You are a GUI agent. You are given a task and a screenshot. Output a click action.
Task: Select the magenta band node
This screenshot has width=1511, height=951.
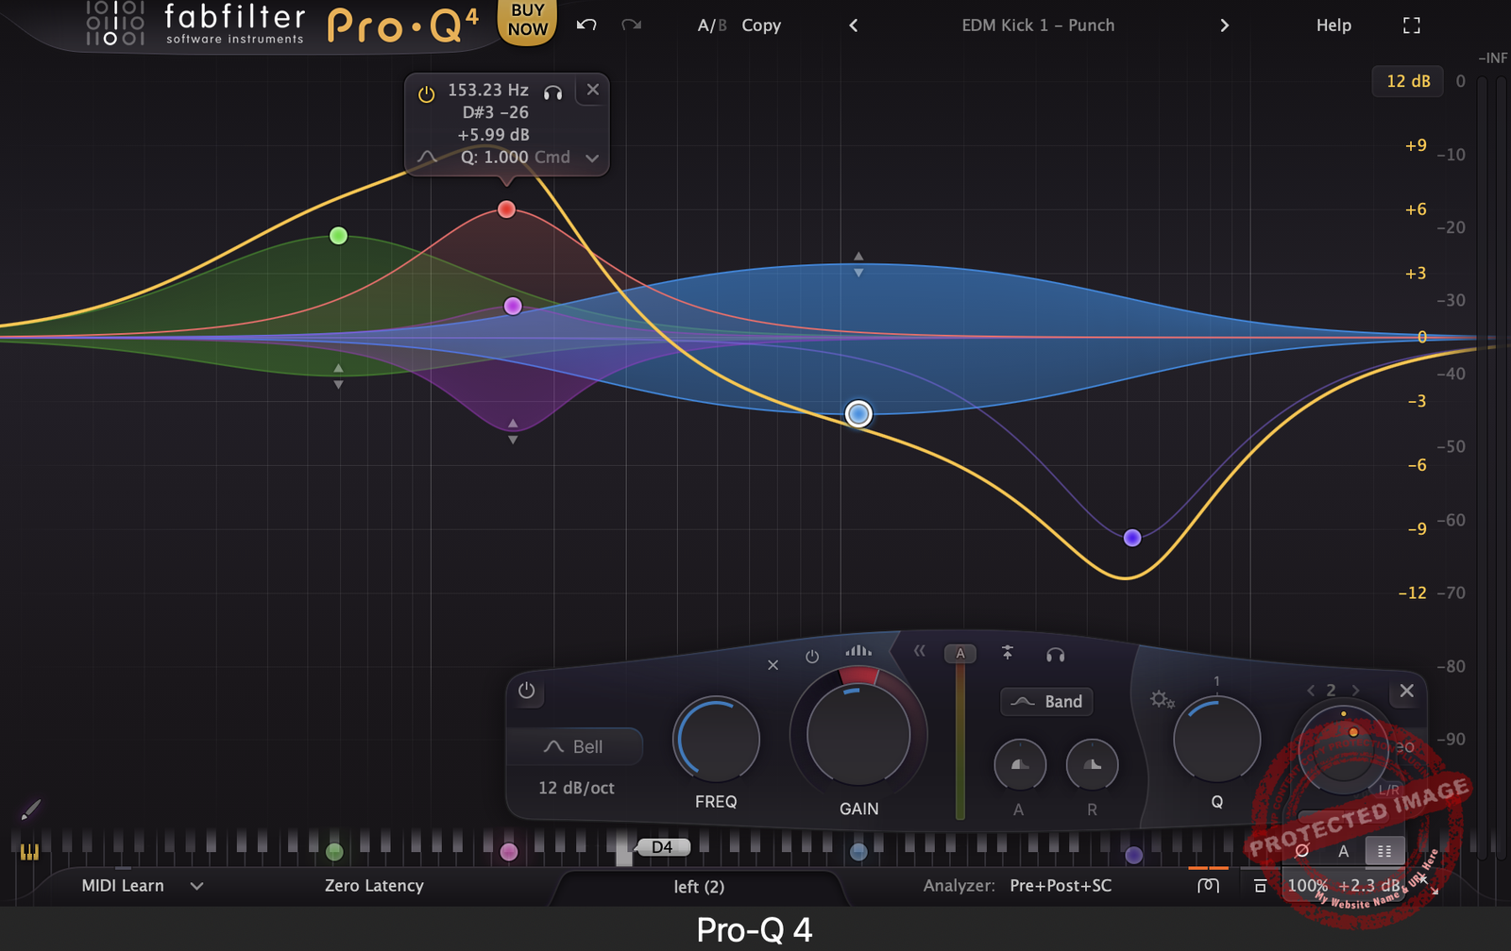tap(513, 306)
